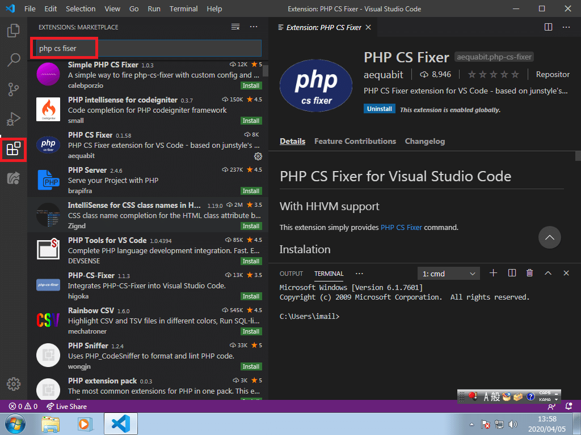Click the extension star rating
This screenshot has height=435, width=581.
click(493, 75)
